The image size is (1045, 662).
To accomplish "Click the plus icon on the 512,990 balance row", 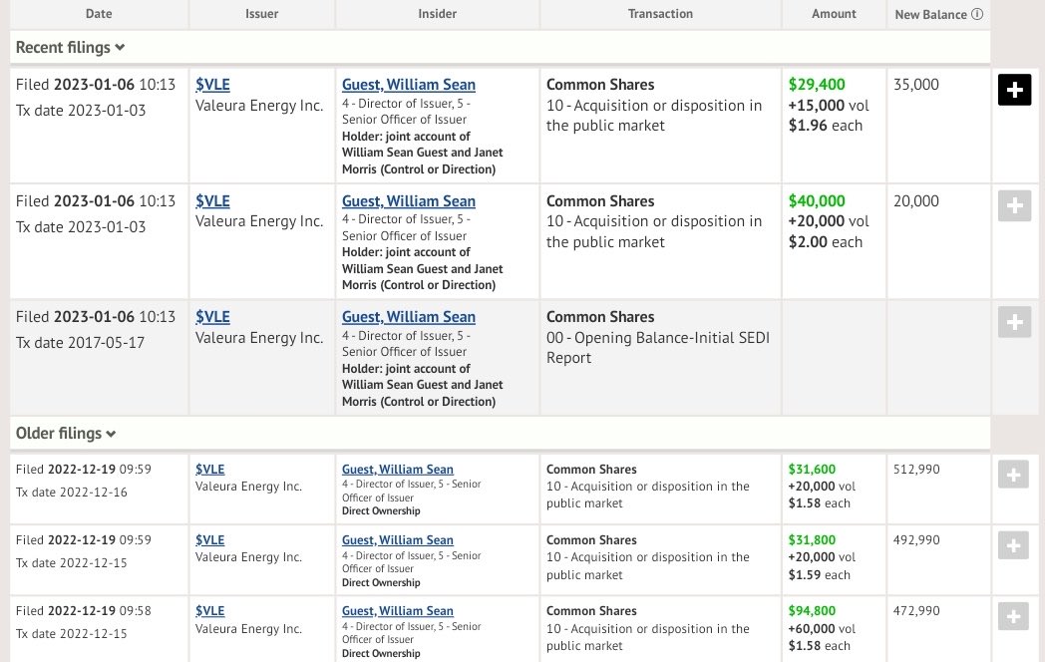I will [1014, 474].
